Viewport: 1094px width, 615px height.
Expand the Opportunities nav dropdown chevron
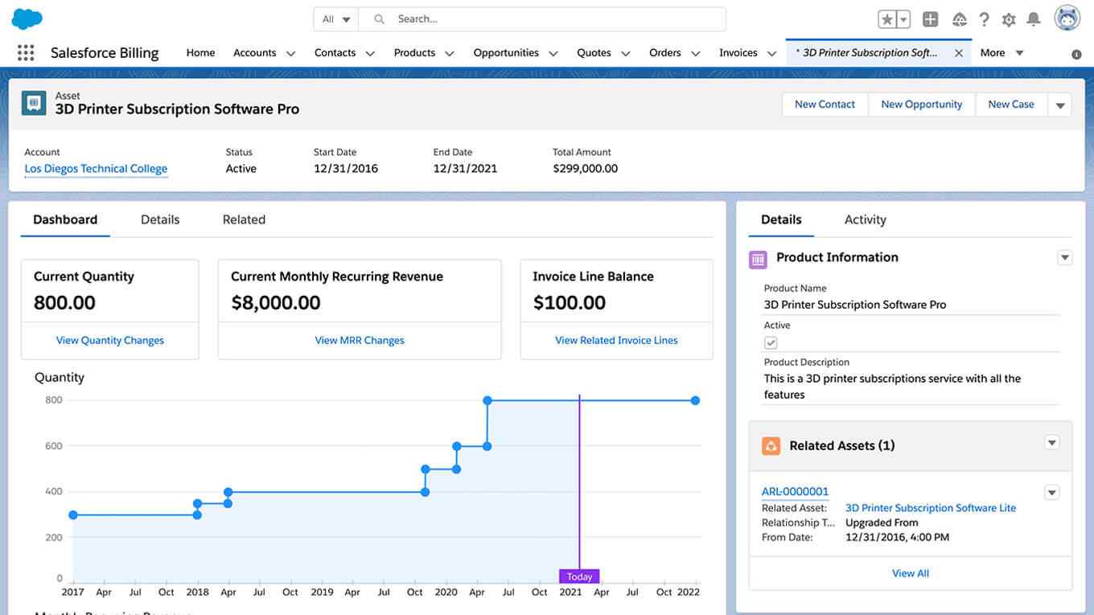coord(553,54)
